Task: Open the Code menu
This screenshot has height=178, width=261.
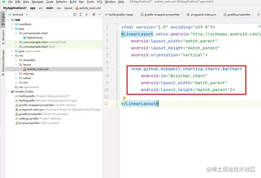Action: coord(50,2)
